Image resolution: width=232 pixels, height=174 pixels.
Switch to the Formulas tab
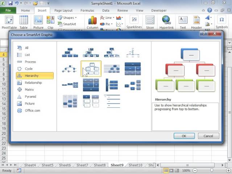87,11
